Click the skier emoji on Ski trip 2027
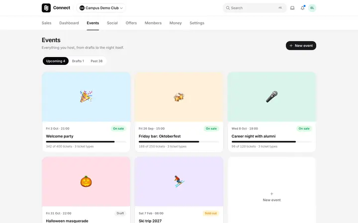 179,181
